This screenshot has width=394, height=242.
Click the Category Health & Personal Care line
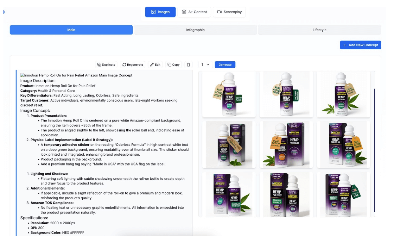[48, 90]
